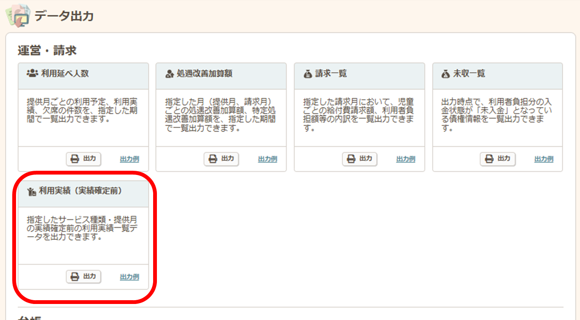This screenshot has height=320, width=580.
Task: Open 出力例 link under 利用実績(実績確定前)
Action: (x=129, y=277)
